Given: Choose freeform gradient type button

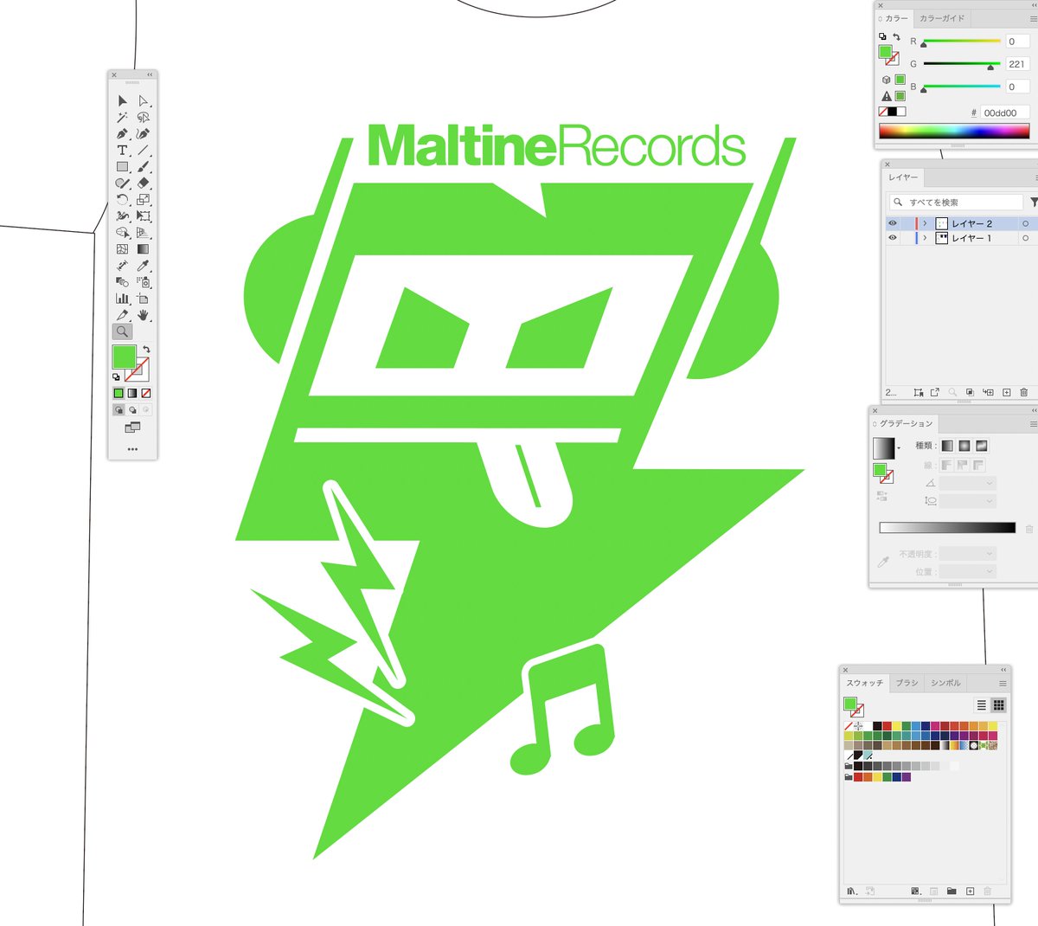Looking at the screenshot, I should pos(982,446).
